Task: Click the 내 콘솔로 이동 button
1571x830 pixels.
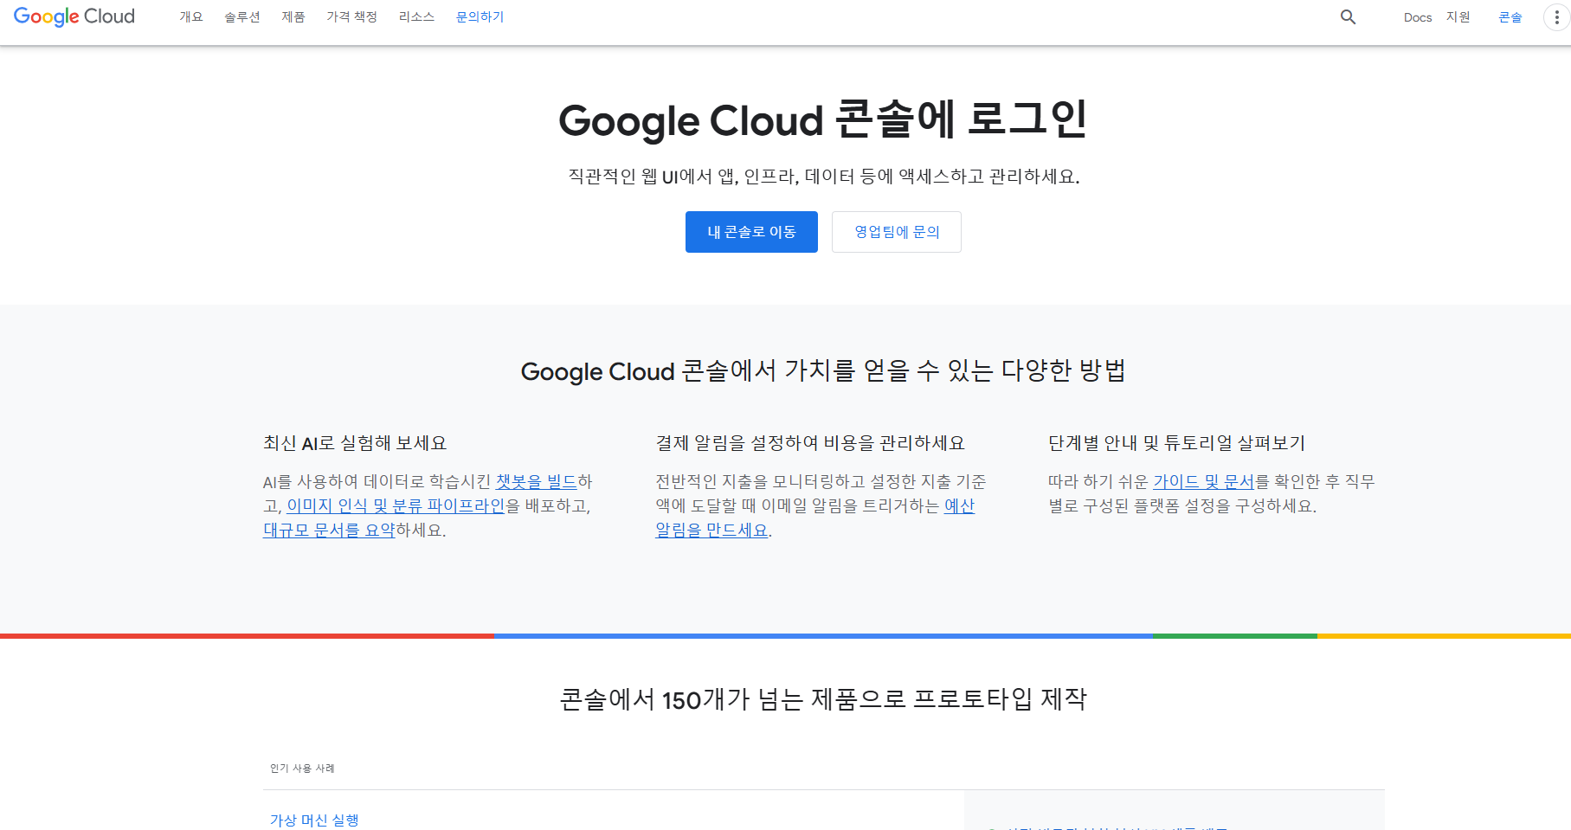Action: coord(751,232)
